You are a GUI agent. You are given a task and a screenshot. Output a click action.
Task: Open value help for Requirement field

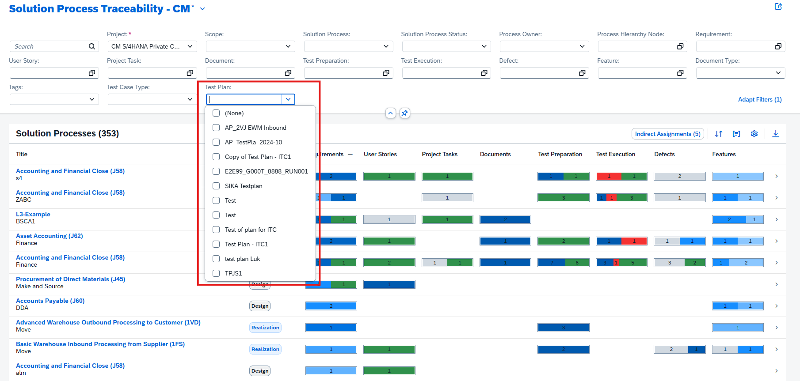pyautogui.click(x=778, y=46)
